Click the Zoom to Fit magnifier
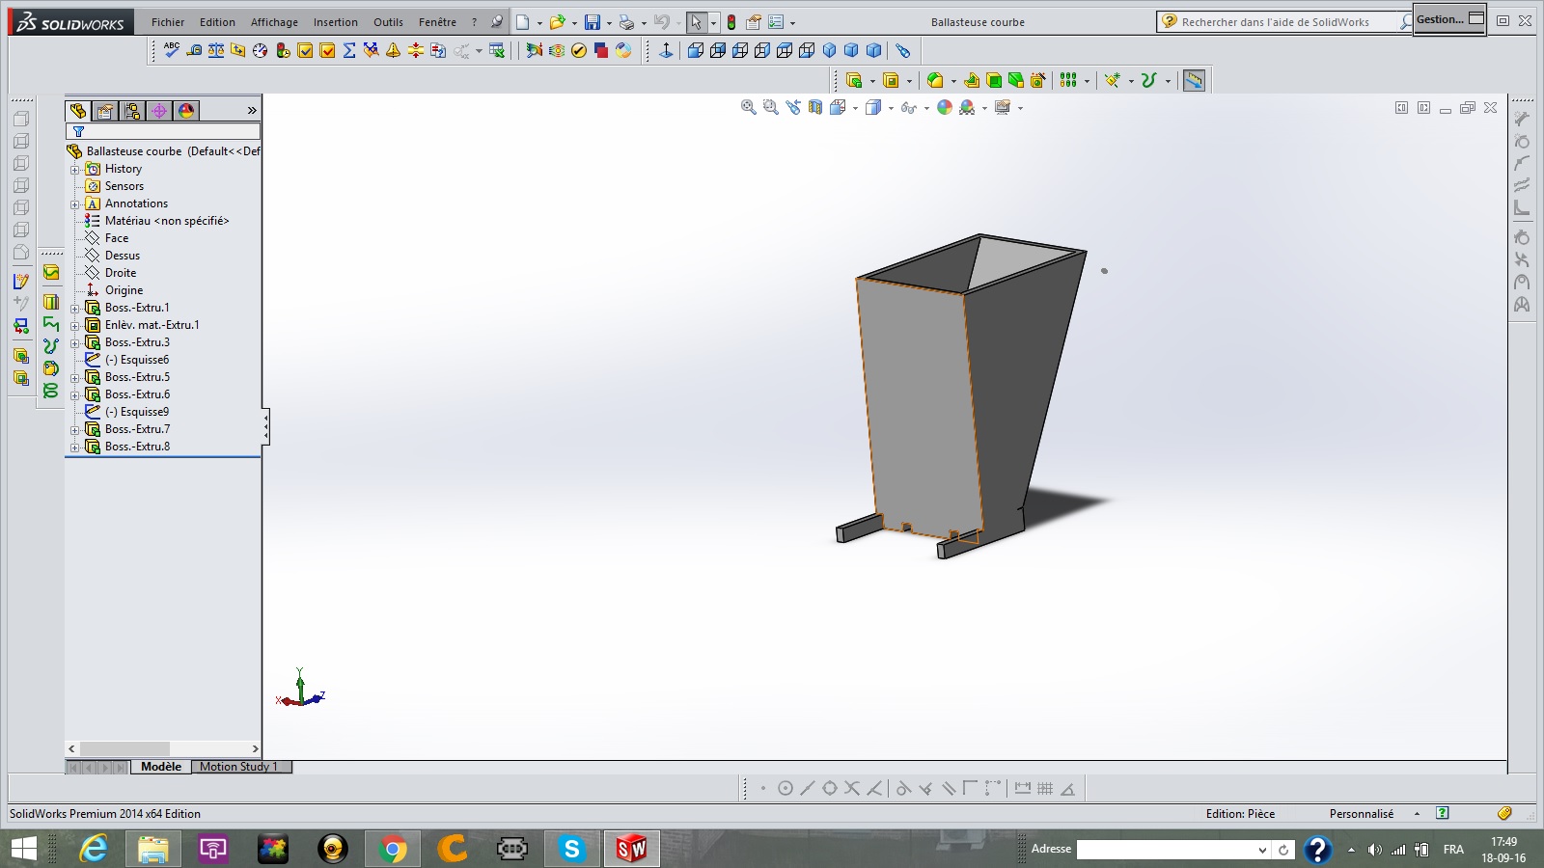 pos(748,107)
